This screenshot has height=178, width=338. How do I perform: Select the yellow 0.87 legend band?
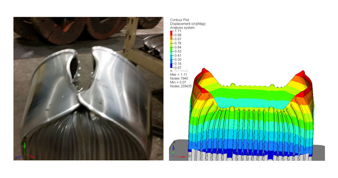[x=172, y=41]
